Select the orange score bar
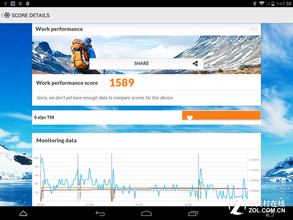Screen dimensions: 293x220 point(221,115)
